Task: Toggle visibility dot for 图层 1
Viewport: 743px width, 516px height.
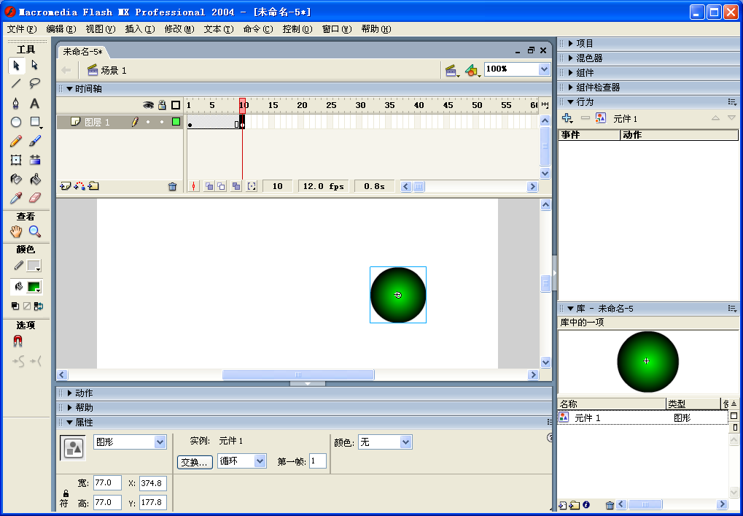Action: click(148, 123)
